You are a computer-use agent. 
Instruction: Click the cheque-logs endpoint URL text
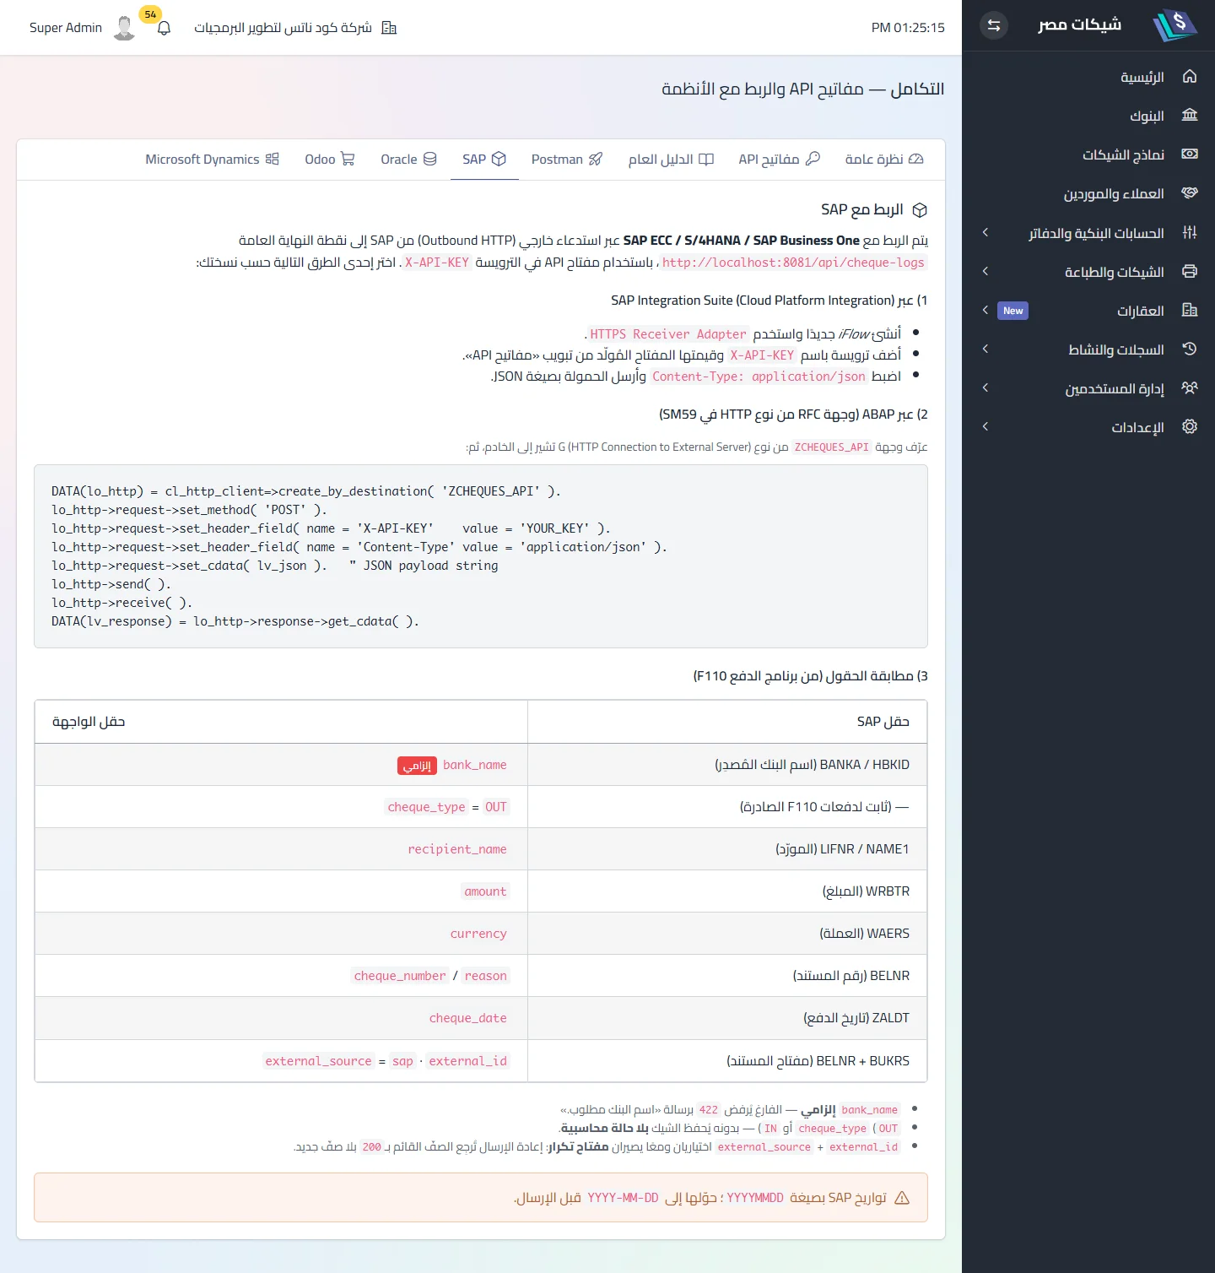pos(793,263)
